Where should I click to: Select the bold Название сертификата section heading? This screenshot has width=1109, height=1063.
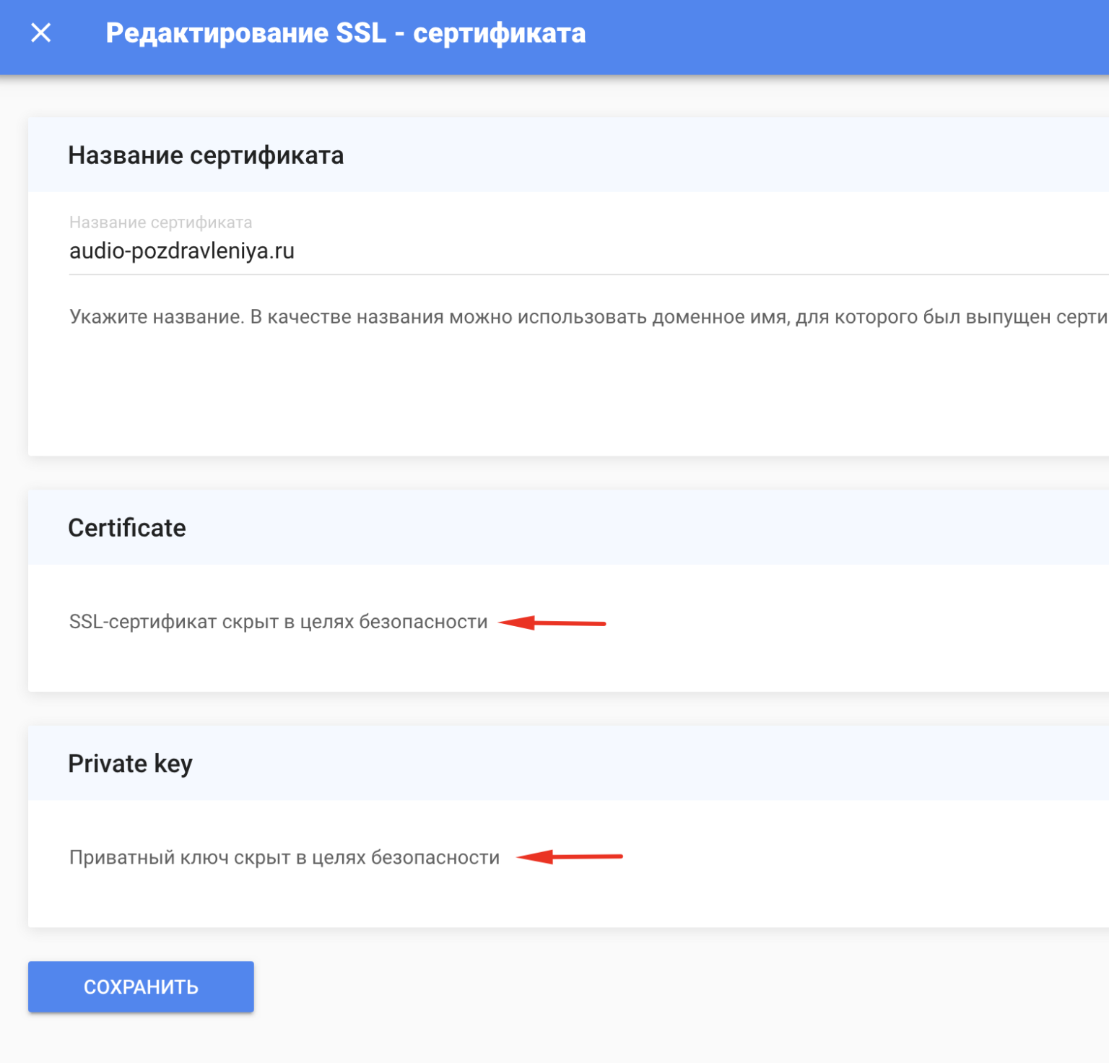pyautogui.click(x=206, y=155)
